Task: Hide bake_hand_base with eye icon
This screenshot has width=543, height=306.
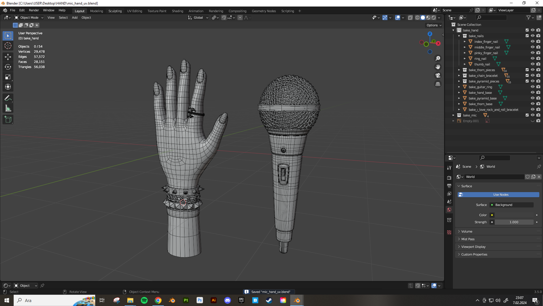Action: [533, 92]
